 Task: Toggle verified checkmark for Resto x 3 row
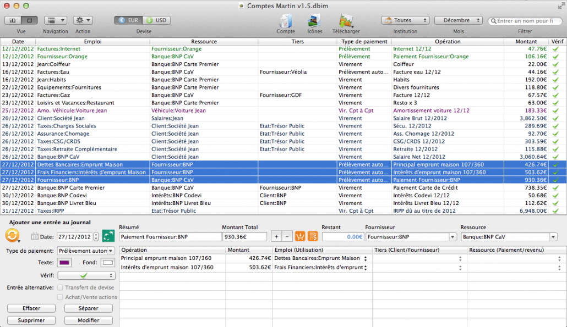pos(556,103)
